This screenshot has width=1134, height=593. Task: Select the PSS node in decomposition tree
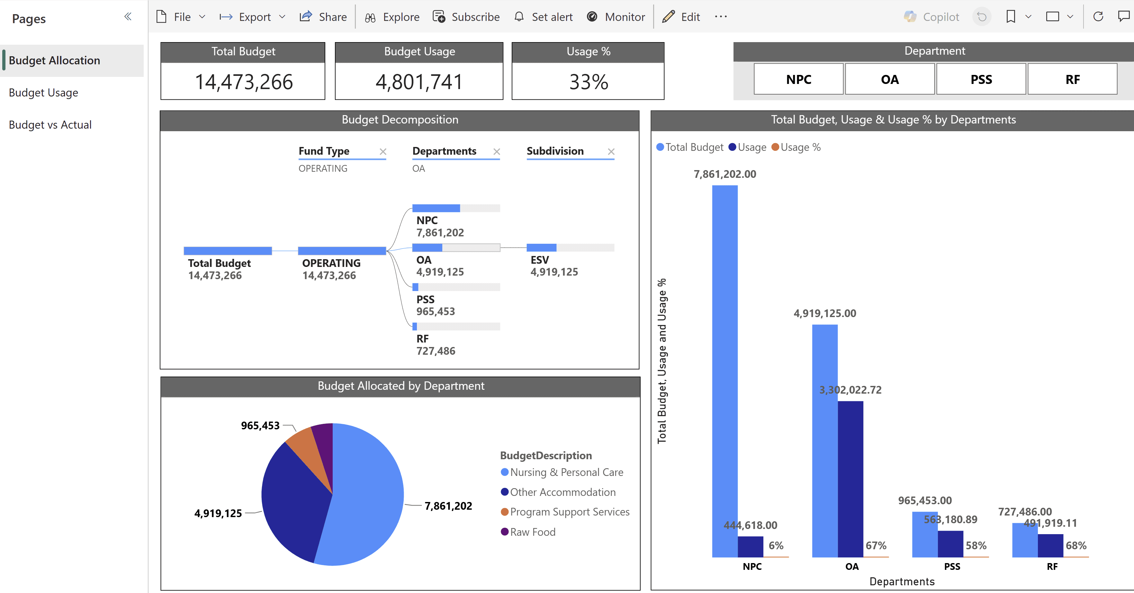[456, 300]
